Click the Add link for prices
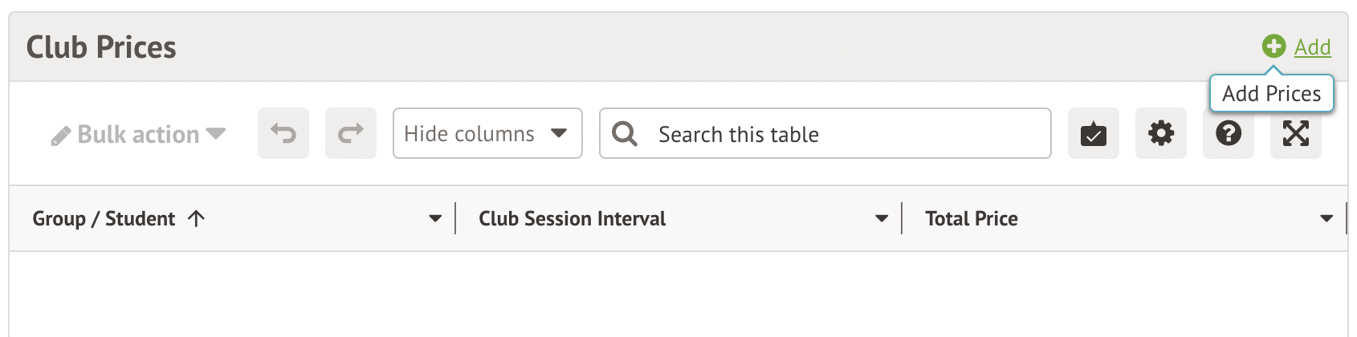The height and width of the screenshot is (337, 1357). [1312, 47]
